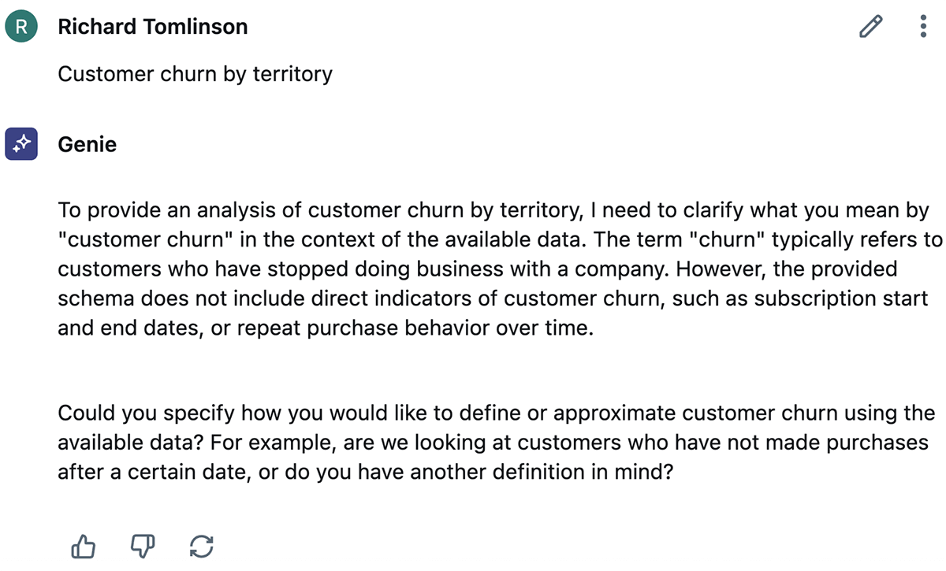Click the "Could you specify" question line
The height and width of the screenshot is (571, 946).
150,413
